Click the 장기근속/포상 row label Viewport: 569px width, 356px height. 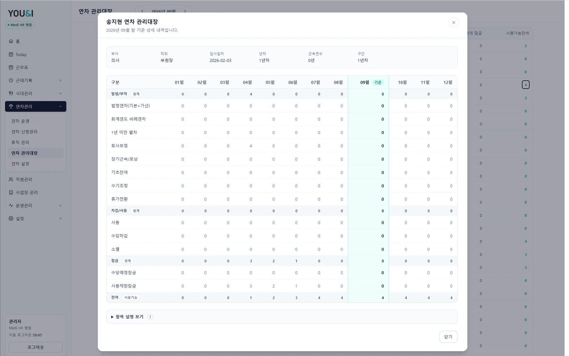124,159
